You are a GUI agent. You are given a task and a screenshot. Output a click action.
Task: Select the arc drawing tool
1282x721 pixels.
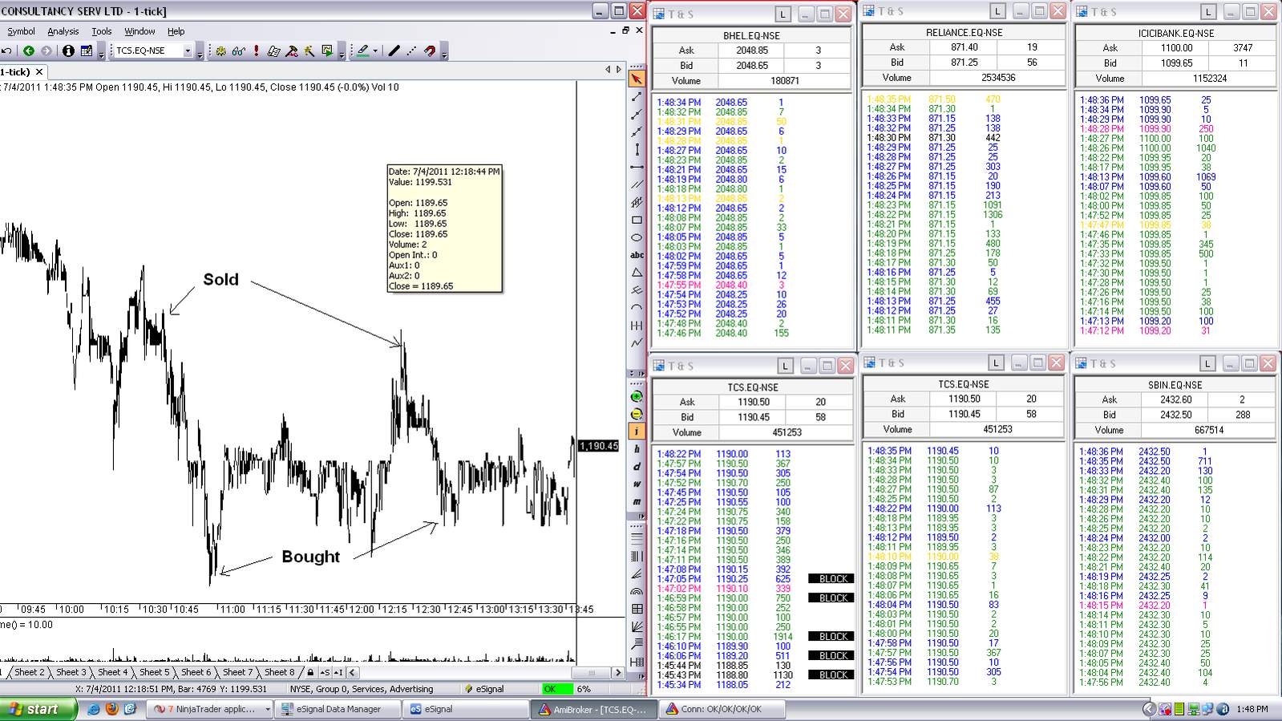tap(637, 307)
